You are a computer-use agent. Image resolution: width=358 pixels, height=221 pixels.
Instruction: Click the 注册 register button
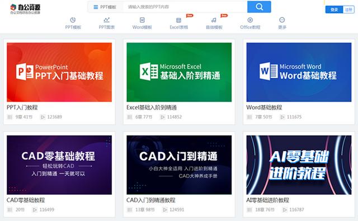(x=348, y=10)
